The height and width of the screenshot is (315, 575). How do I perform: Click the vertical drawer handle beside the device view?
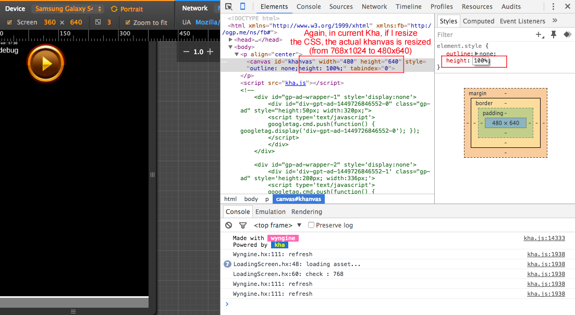coord(152,175)
